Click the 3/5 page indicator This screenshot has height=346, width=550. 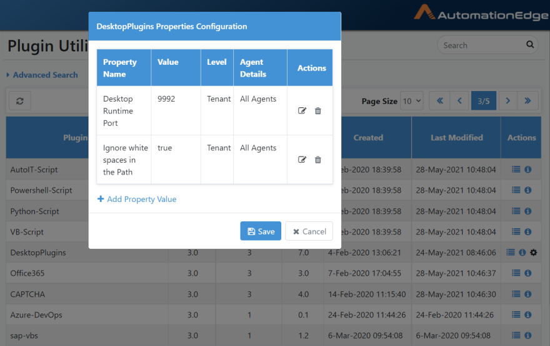(x=483, y=101)
